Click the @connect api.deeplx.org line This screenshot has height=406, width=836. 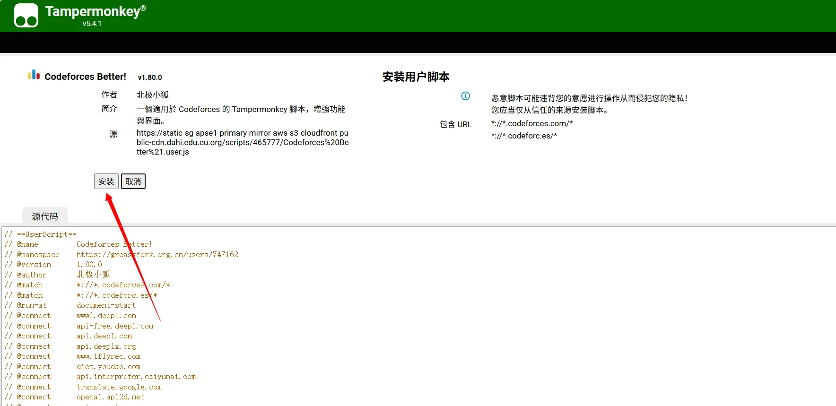(70, 346)
